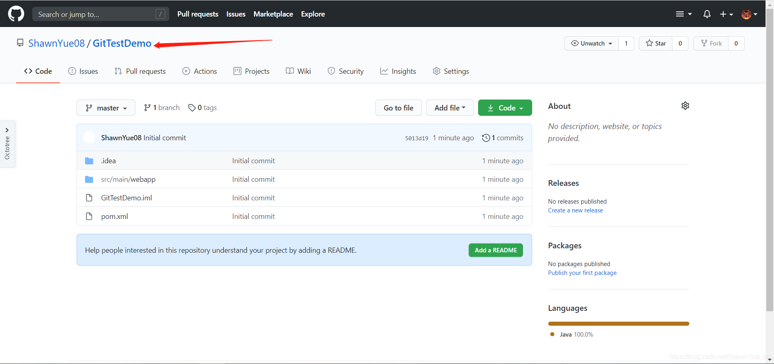Open Issues in top navigation
This screenshot has height=364, width=774.
tap(236, 14)
